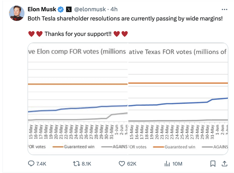Image resolution: width=234 pixels, height=173 pixels.
Task: Repost the tweet using the retweet icon
Action: coord(77,164)
